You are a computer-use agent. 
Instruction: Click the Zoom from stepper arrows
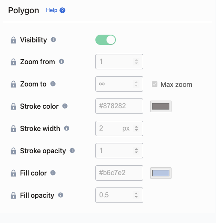click(136, 62)
